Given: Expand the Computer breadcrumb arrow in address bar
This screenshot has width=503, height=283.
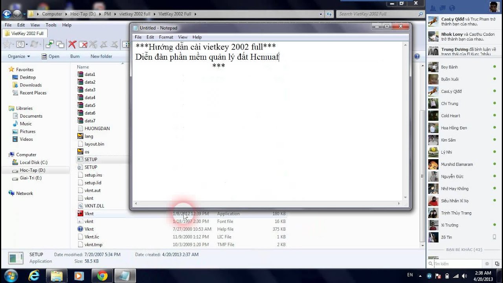Looking at the screenshot, I should (66, 14).
